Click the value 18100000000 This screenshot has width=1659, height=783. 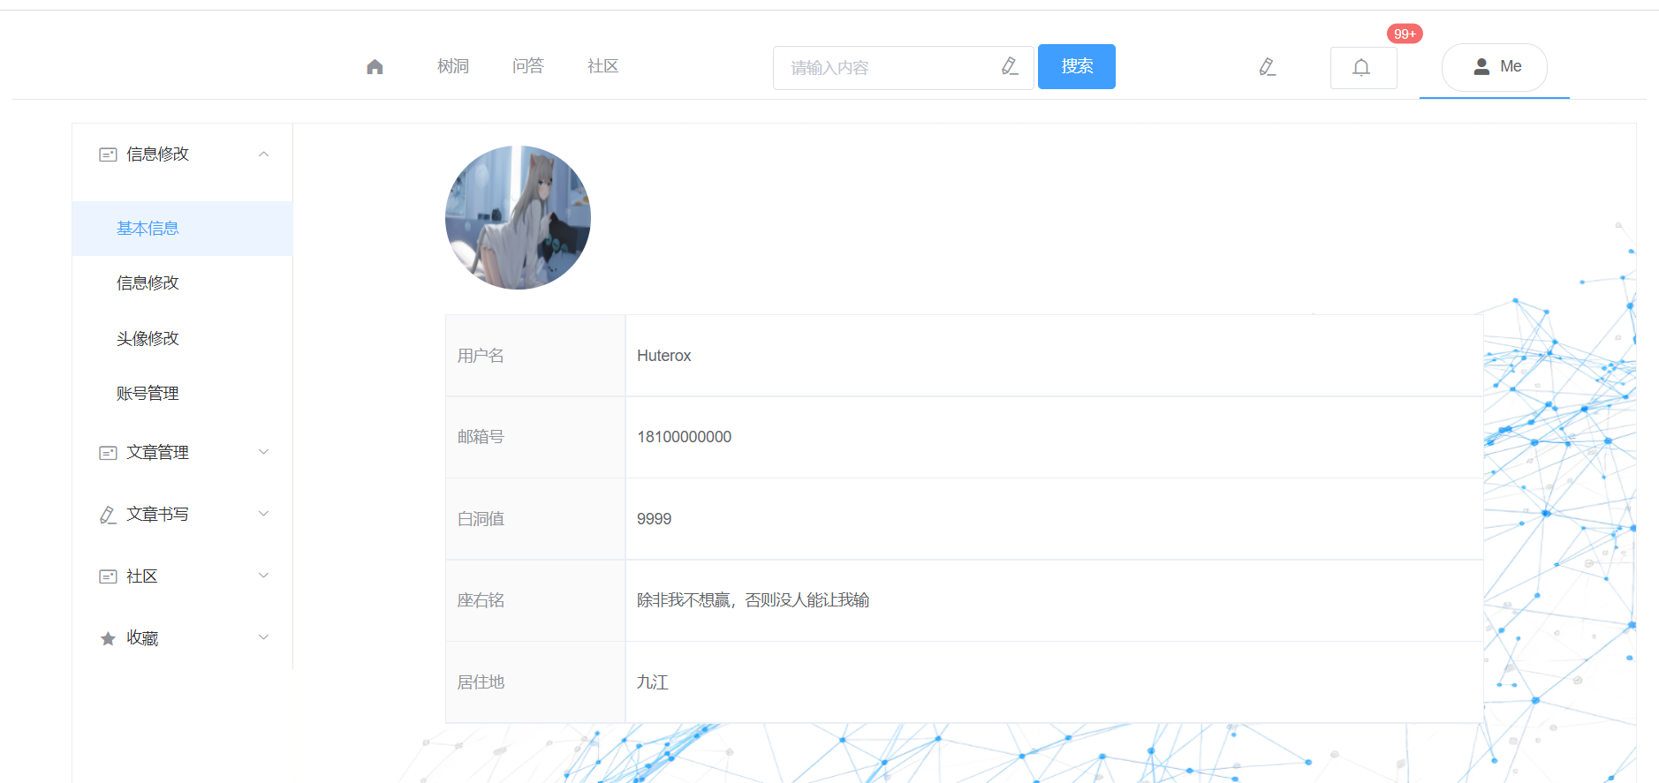click(x=685, y=437)
